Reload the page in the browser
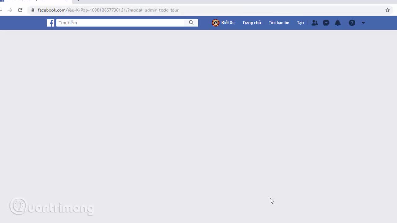 20,10
